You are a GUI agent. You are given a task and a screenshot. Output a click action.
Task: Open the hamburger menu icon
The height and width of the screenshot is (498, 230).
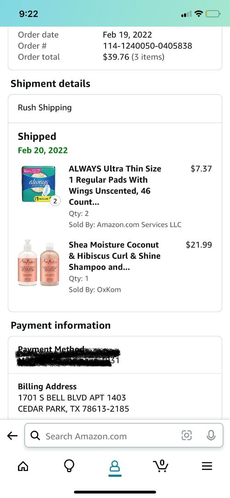[207, 466]
